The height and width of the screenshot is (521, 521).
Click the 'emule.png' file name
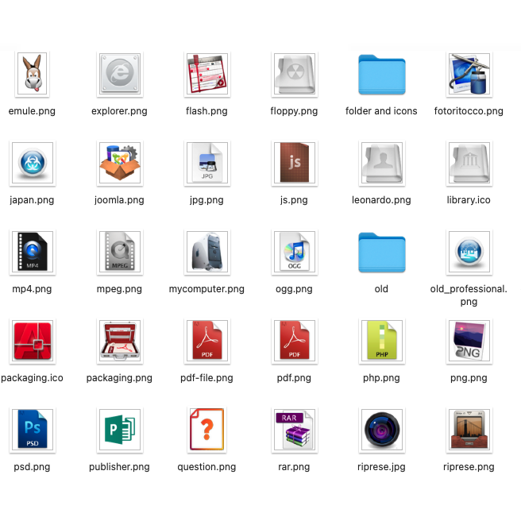pyautogui.click(x=32, y=111)
